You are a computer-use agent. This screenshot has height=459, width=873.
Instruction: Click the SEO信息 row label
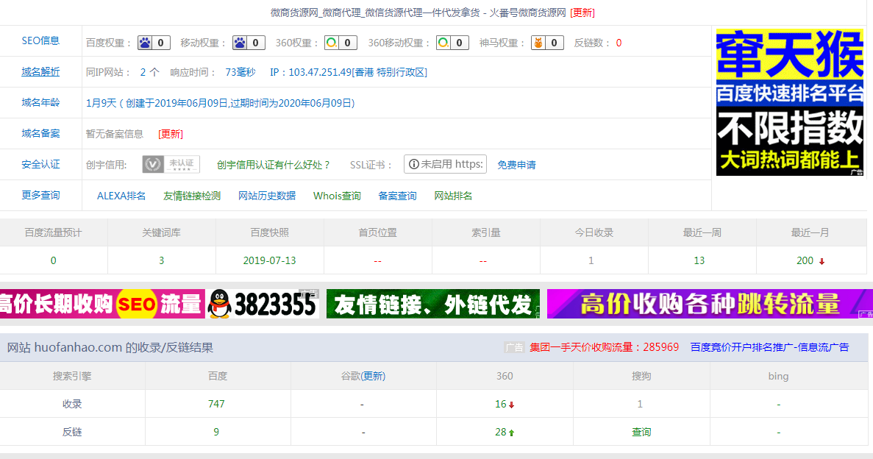(40, 40)
